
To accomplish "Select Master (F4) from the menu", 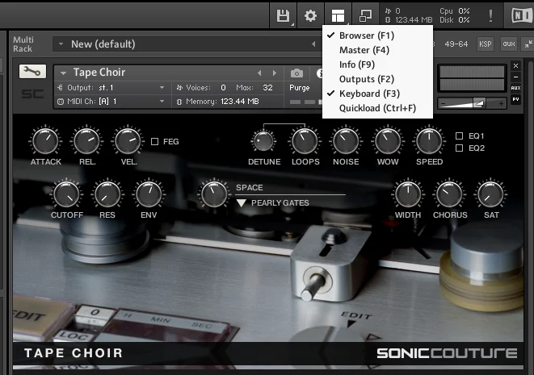I will click(x=364, y=50).
